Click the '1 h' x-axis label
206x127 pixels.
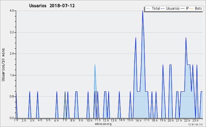point(16,120)
